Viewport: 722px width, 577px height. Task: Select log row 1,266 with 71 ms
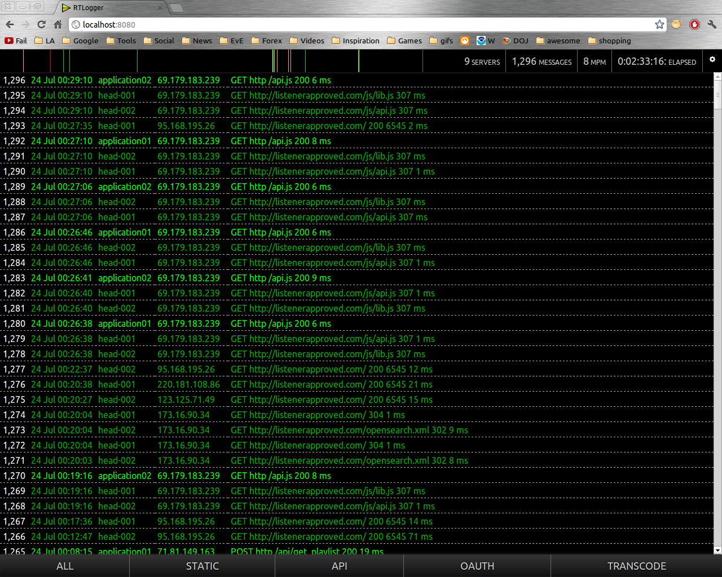[x=356, y=536]
